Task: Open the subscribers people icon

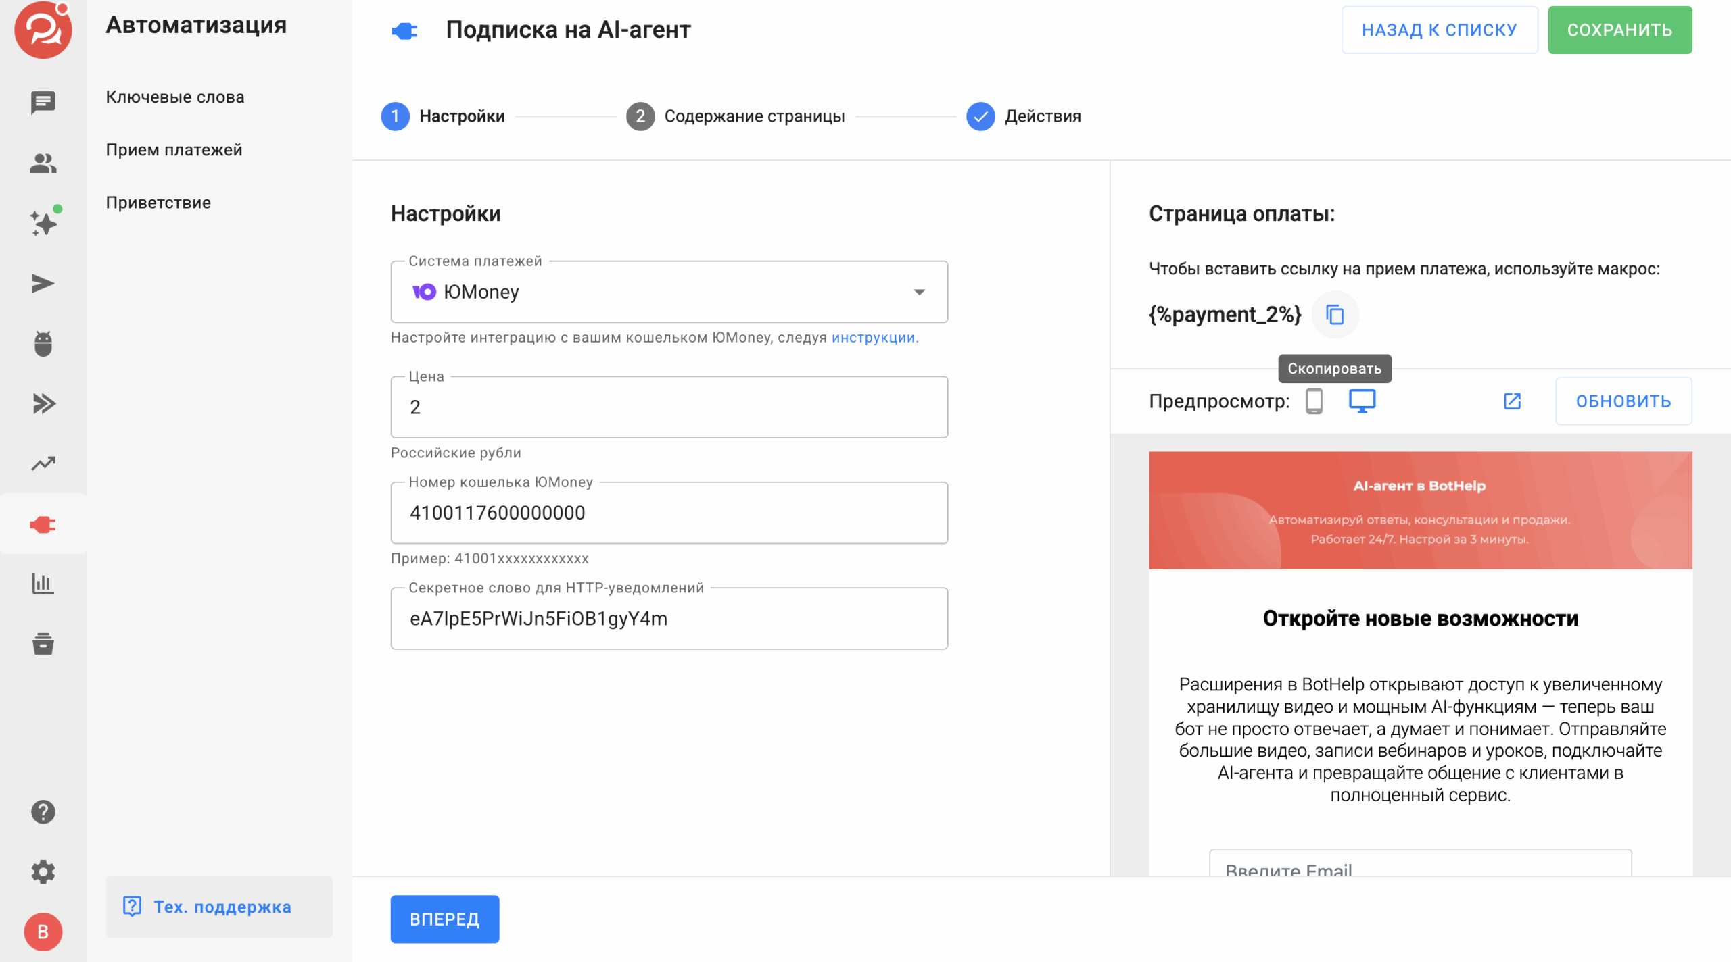Action: point(43,163)
